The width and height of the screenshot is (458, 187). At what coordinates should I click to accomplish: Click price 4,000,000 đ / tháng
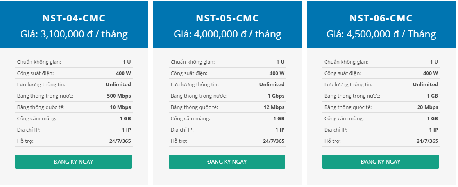point(227,34)
